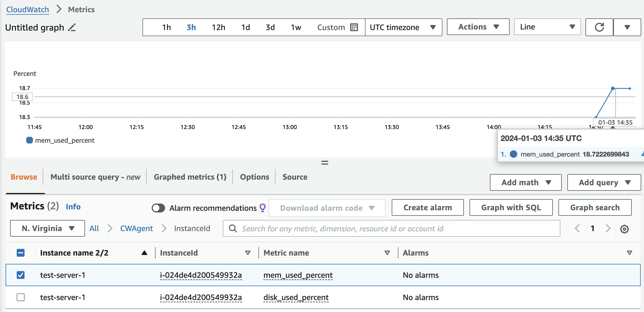Image resolution: width=644 pixels, height=312 pixels.
Task: Open the N. Virginia region selector
Action: (x=47, y=228)
